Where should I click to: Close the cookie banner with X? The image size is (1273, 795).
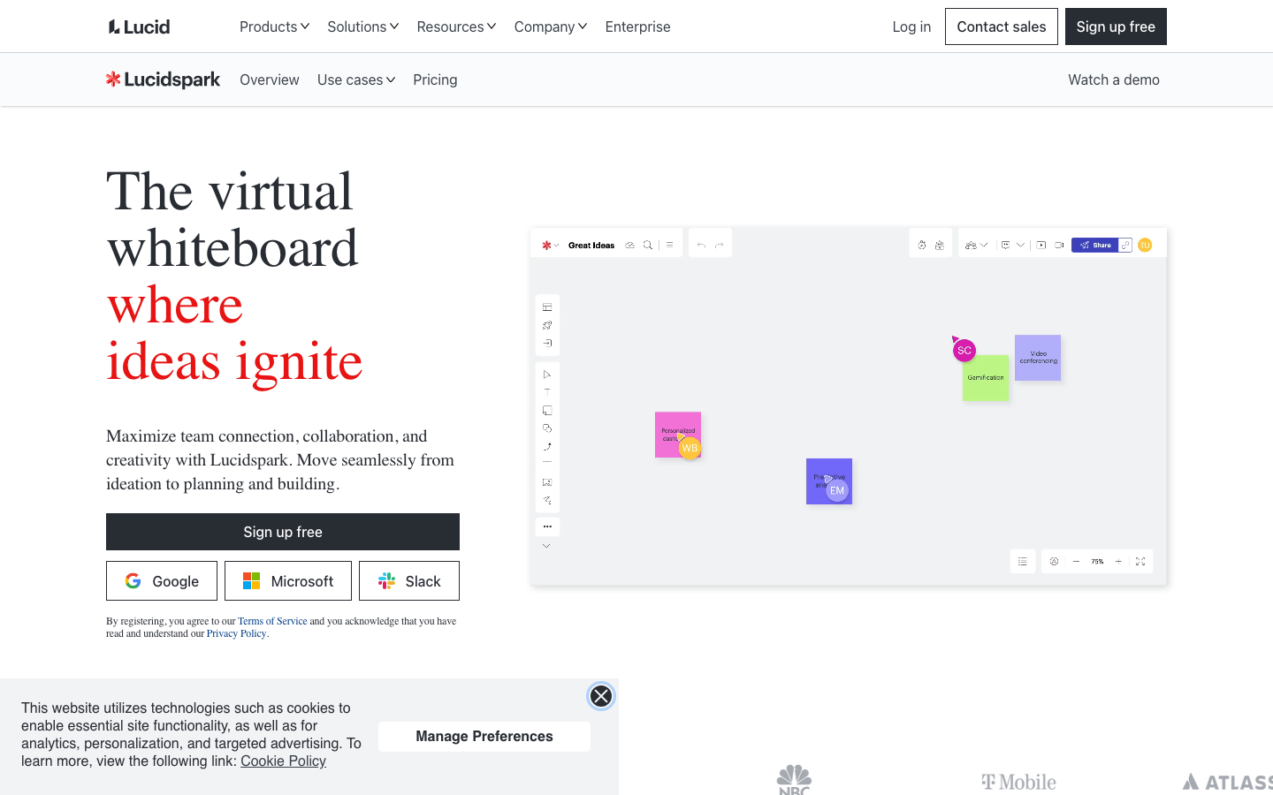pos(601,696)
